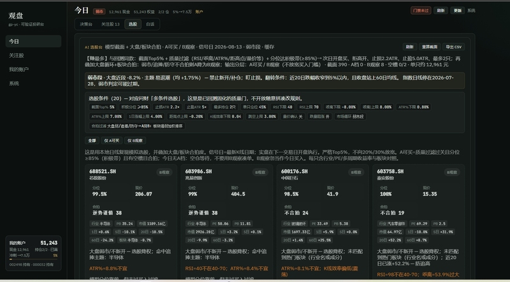Click the 止损ATR 2.2× condition chip
Screen dimensions: 510x282
[167, 107]
